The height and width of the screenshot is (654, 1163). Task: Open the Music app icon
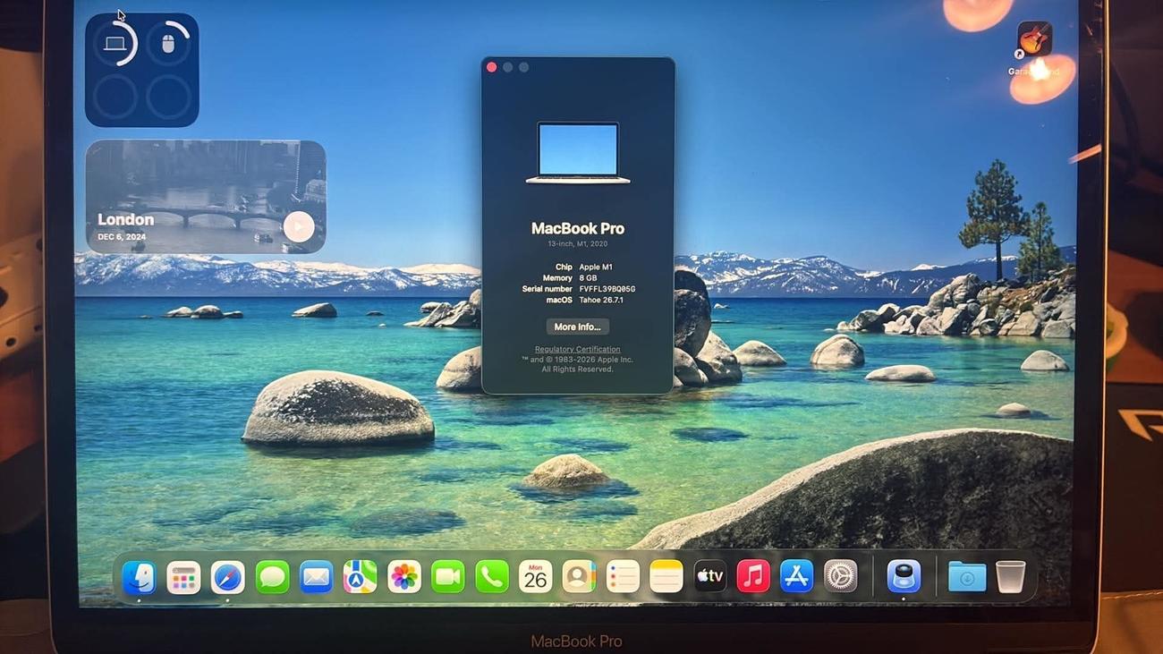[x=753, y=576]
